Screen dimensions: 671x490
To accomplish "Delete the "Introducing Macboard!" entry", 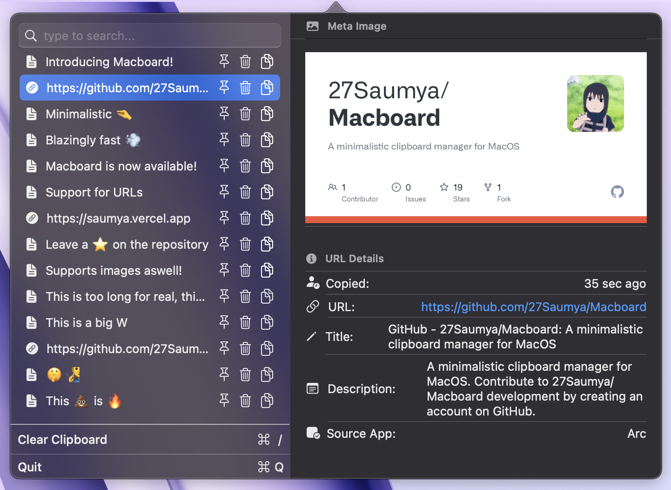I will click(x=245, y=61).
